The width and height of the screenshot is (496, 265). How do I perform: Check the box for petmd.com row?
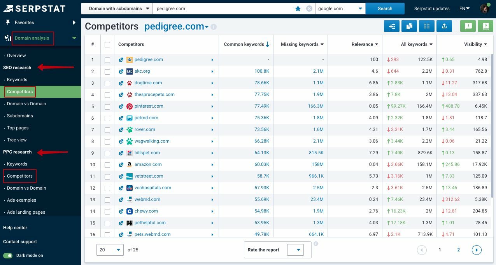coord(107,118)
